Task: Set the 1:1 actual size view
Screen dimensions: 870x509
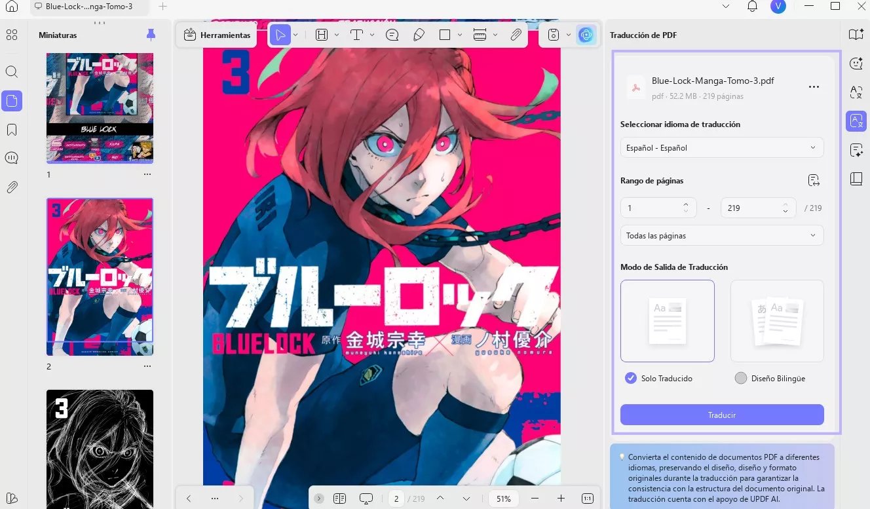Action: (588, 499)
